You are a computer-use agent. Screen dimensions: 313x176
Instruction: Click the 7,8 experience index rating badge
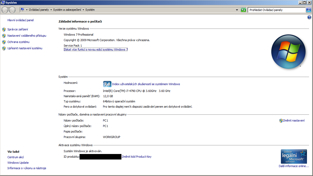[x=107, y=84]
